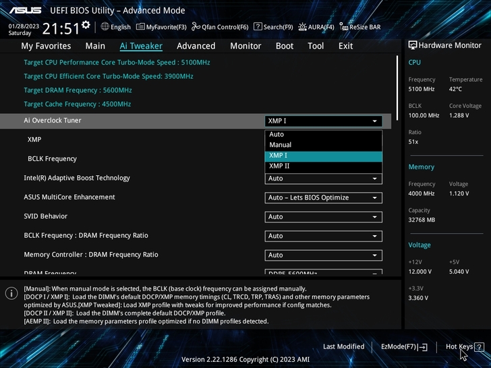The width and height of the screenshot is (491, 368).
Task: Click the info icon in the help panel
Action: tap(11, 293)
